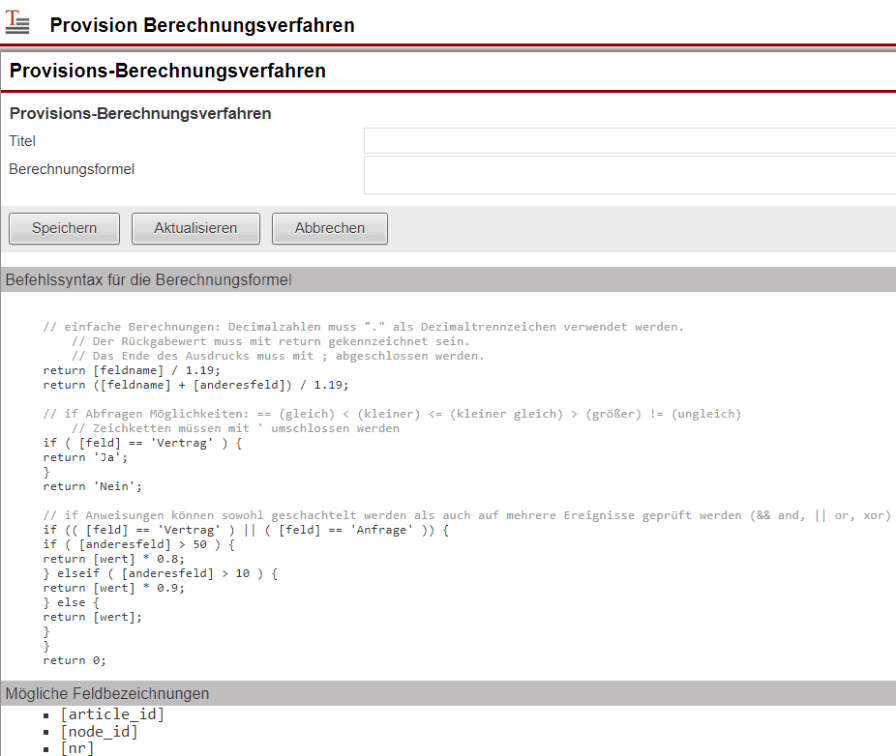Click the code line "return 'Nein';"

point(92,486)
